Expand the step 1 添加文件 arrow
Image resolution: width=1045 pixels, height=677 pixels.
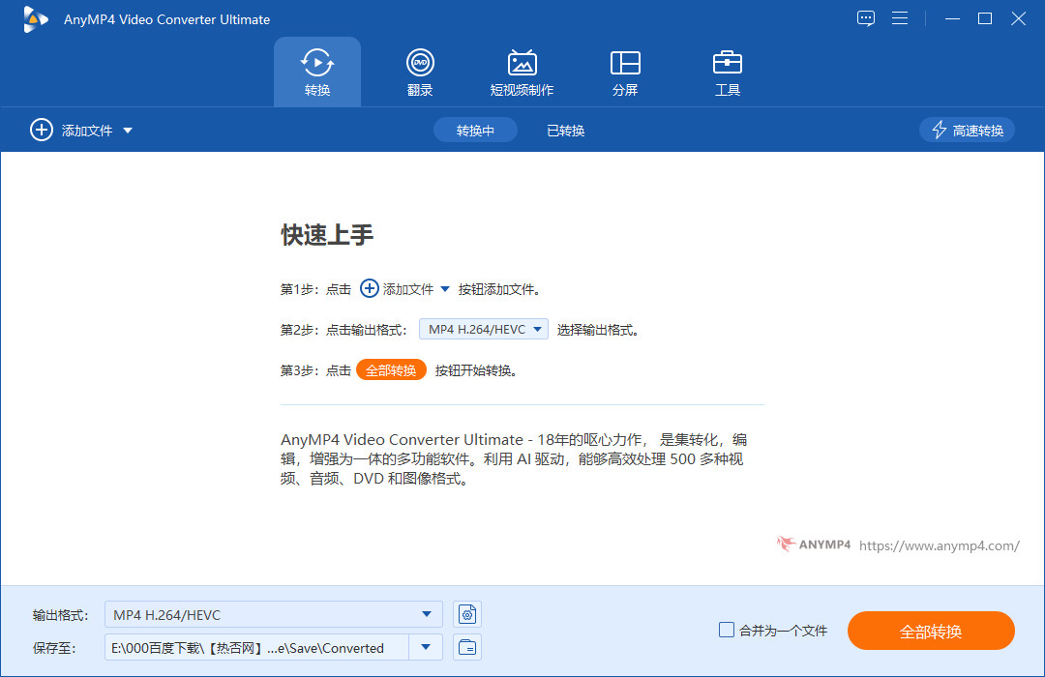(x=445, y=289)
